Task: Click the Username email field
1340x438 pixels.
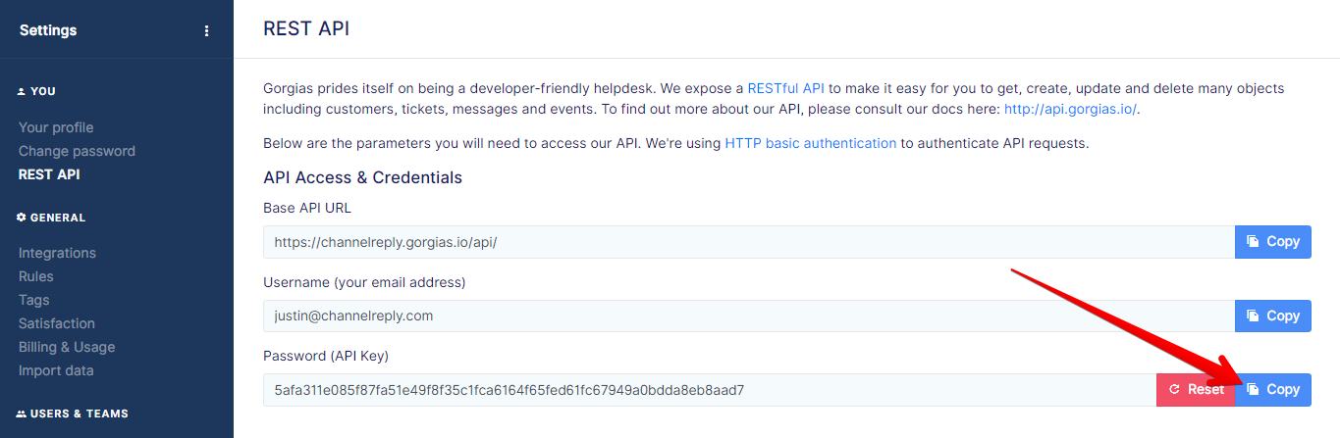Action: click(749, 316)
